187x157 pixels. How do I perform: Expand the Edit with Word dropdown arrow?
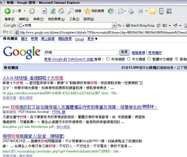point(146,11)
